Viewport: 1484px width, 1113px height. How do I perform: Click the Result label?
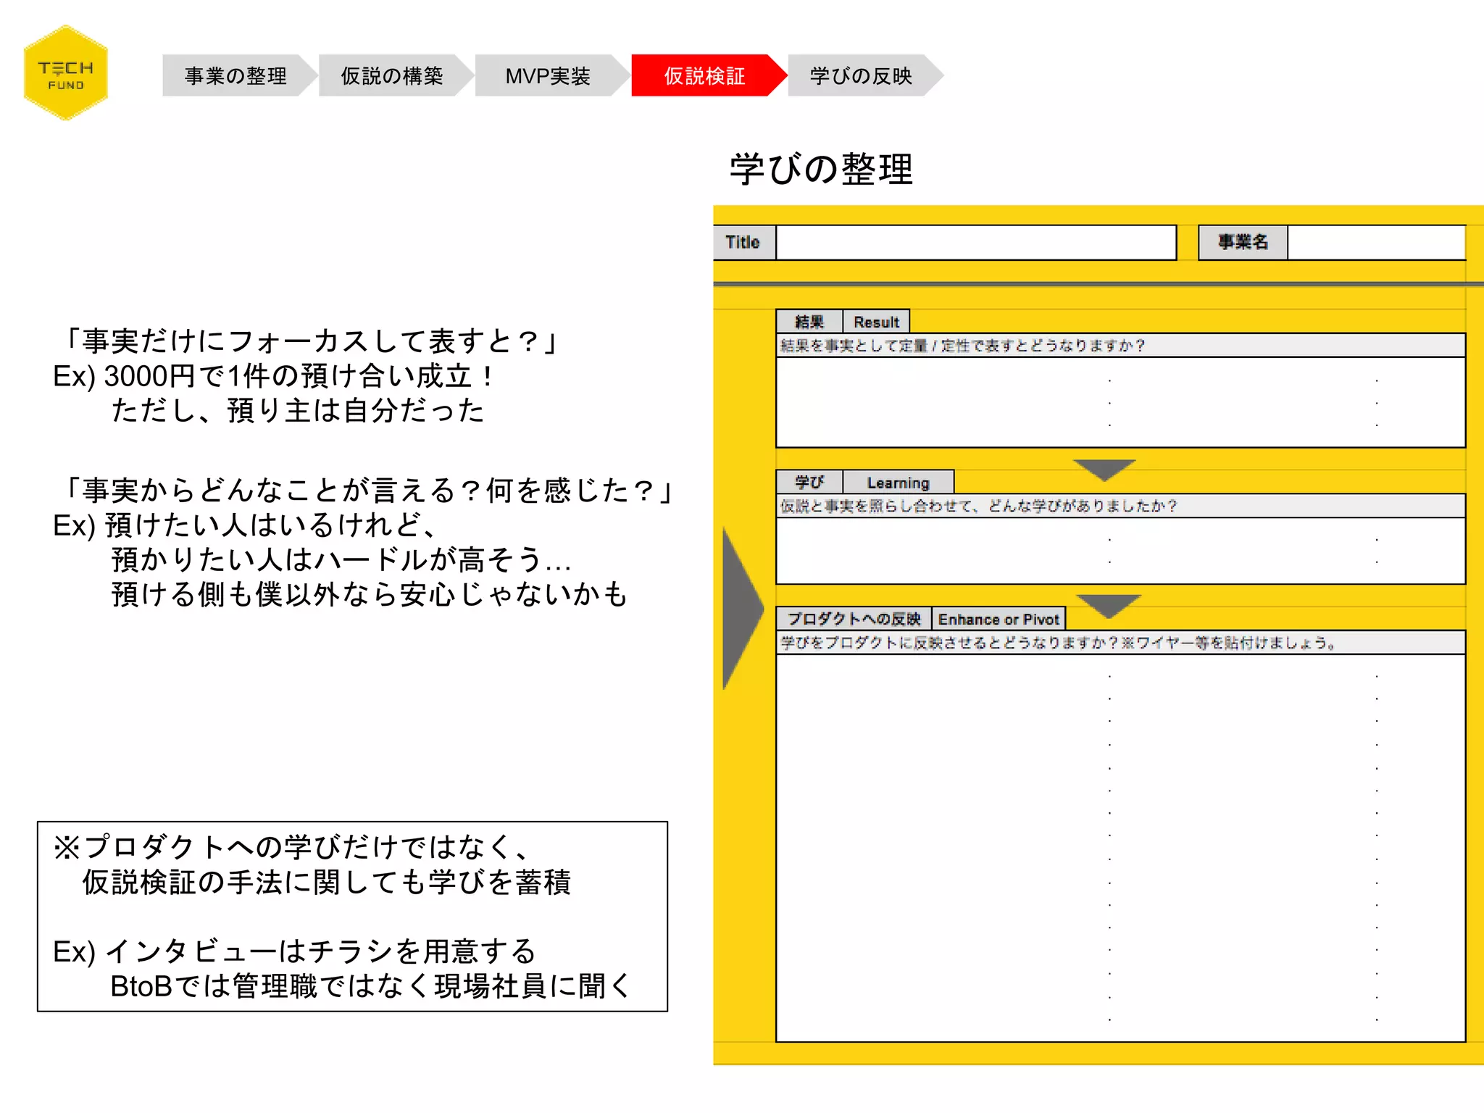pos(876,322)
